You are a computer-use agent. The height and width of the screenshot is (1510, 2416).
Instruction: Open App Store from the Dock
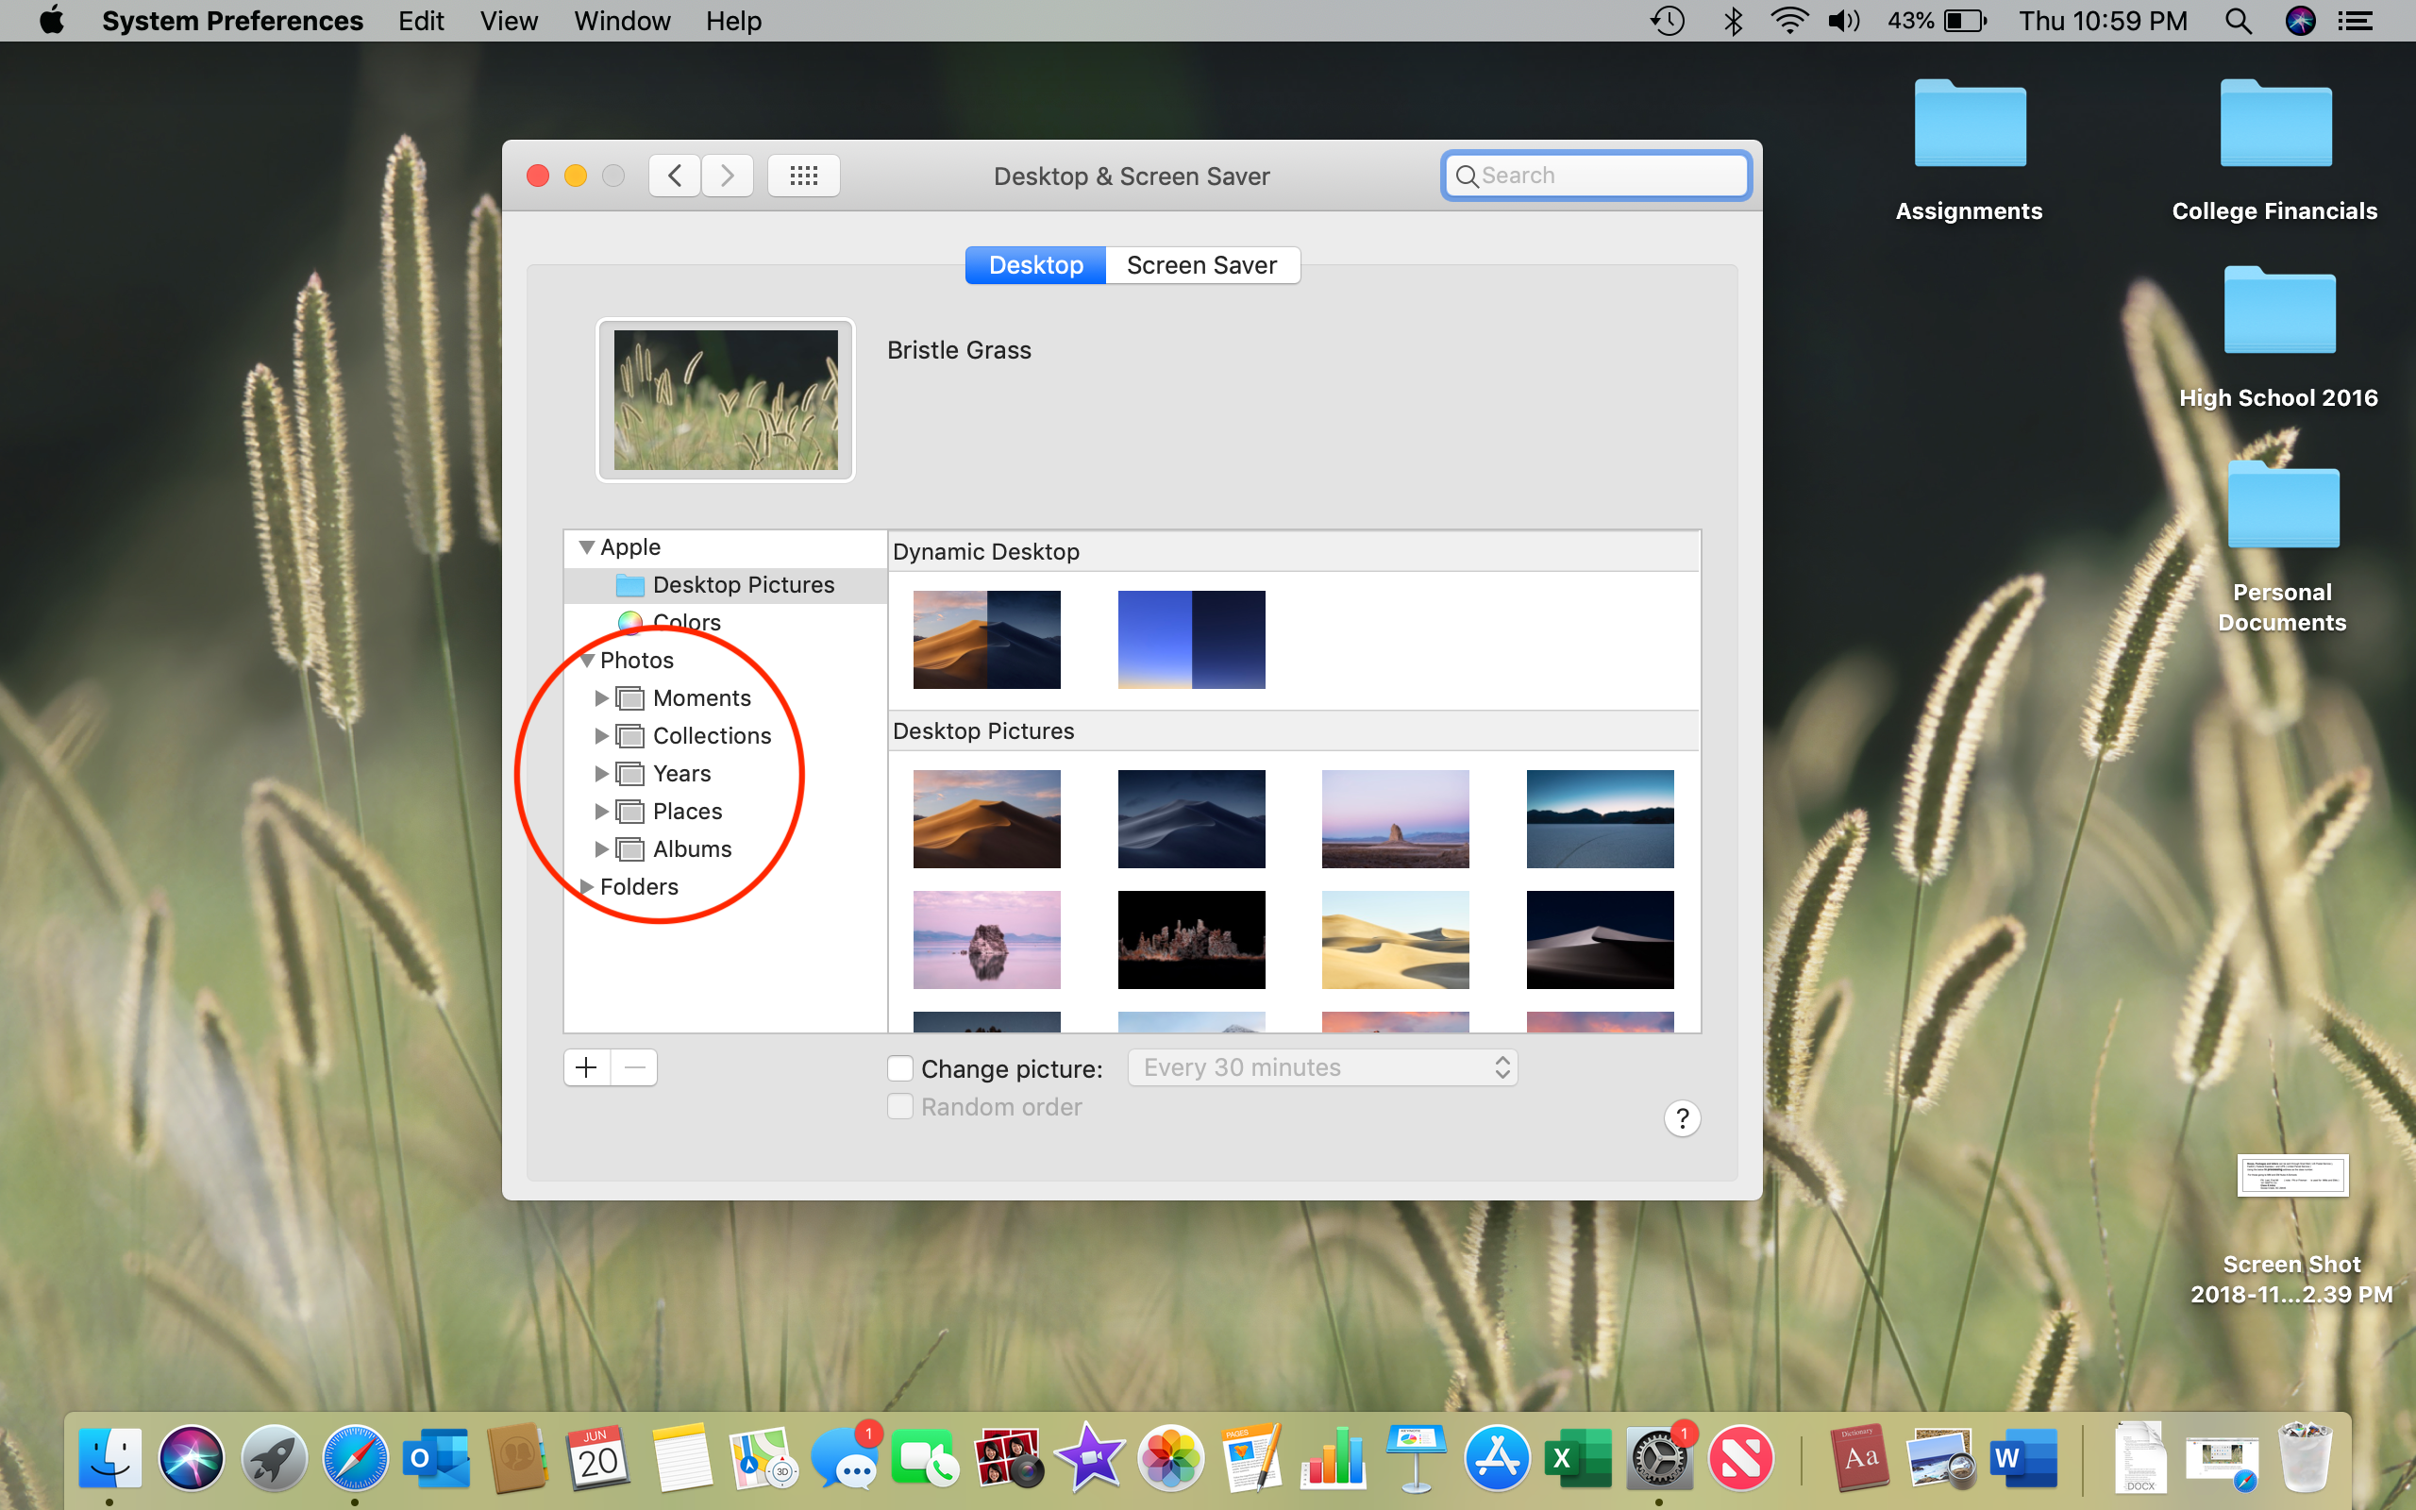pos(1498,1458)
